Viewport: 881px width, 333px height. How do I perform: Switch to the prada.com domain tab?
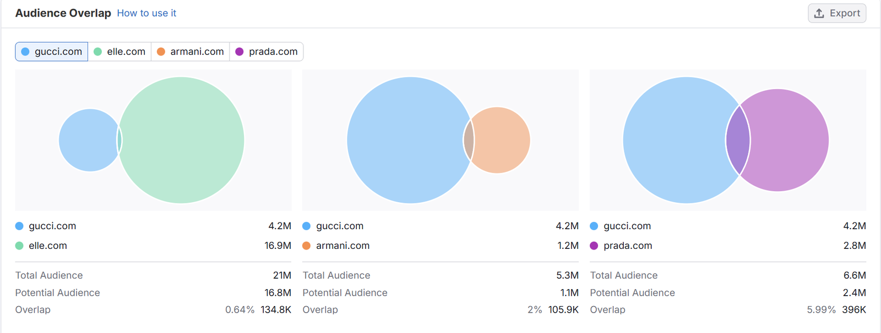coord(267,52)
